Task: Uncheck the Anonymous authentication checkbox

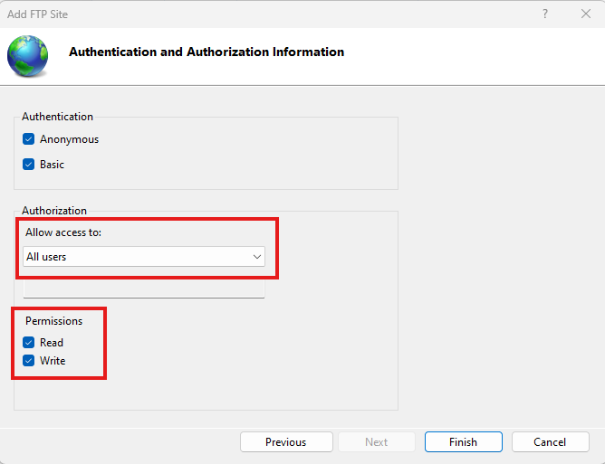Action: 29,139
